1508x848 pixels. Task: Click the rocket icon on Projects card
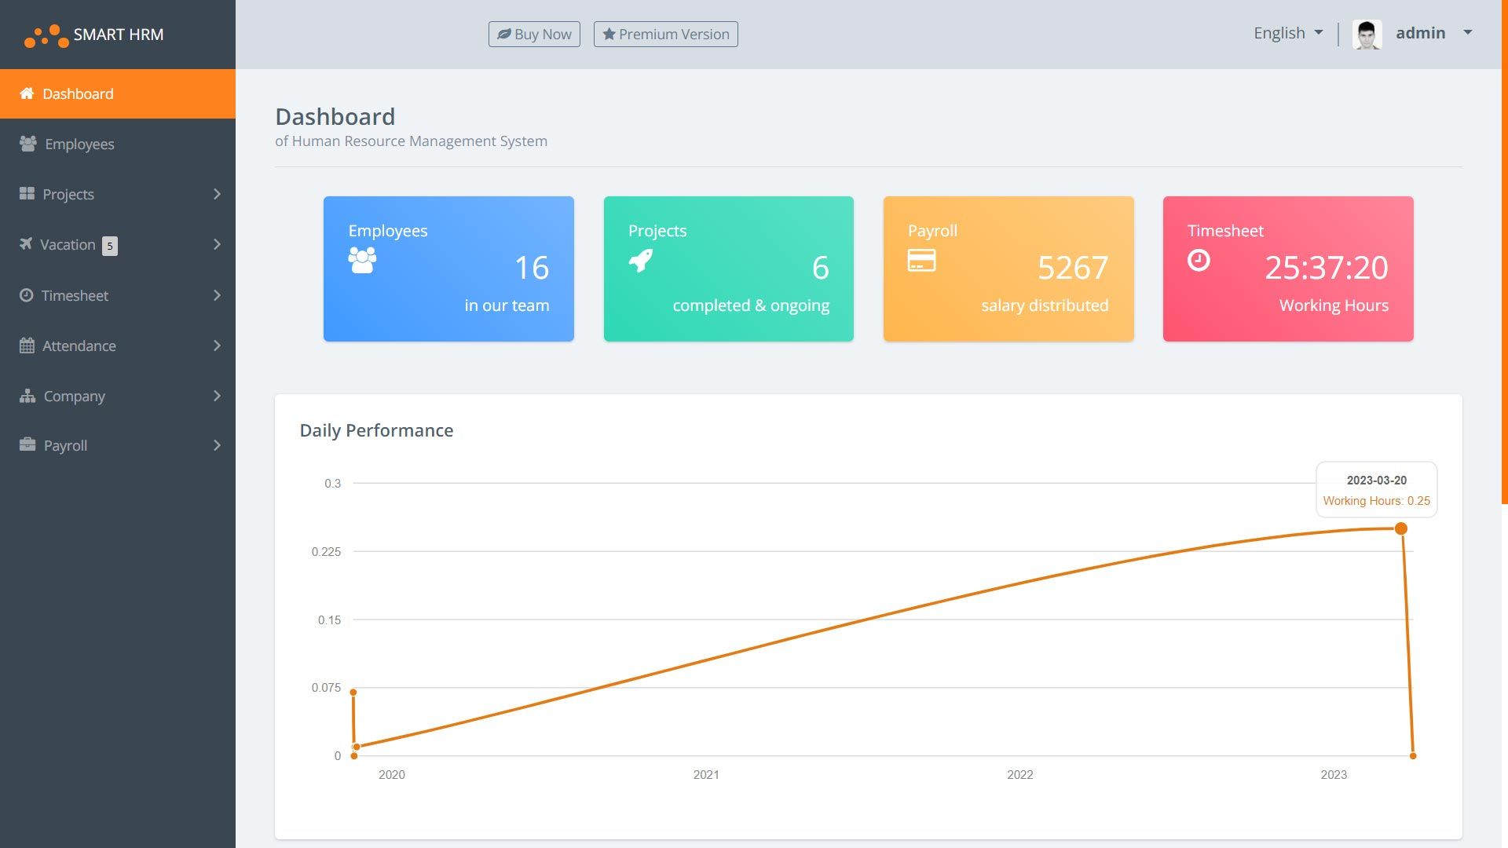[641, 261]
